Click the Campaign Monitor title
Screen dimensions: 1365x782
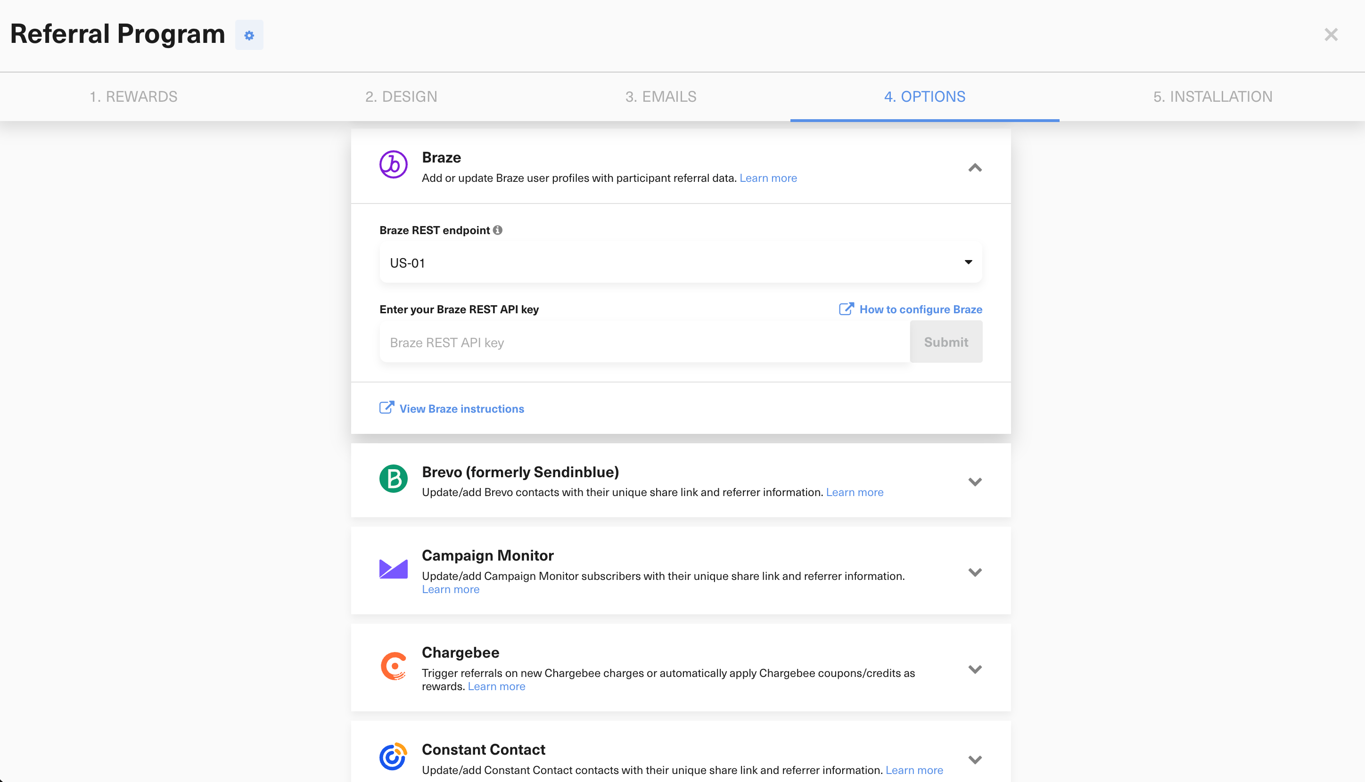487,555
